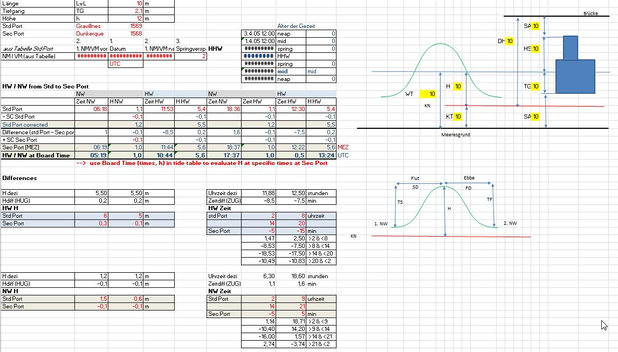The width and height of the screenshot is (618, 352).
Task: Click the yellow WT value box
Action: (x=431, y=94)
